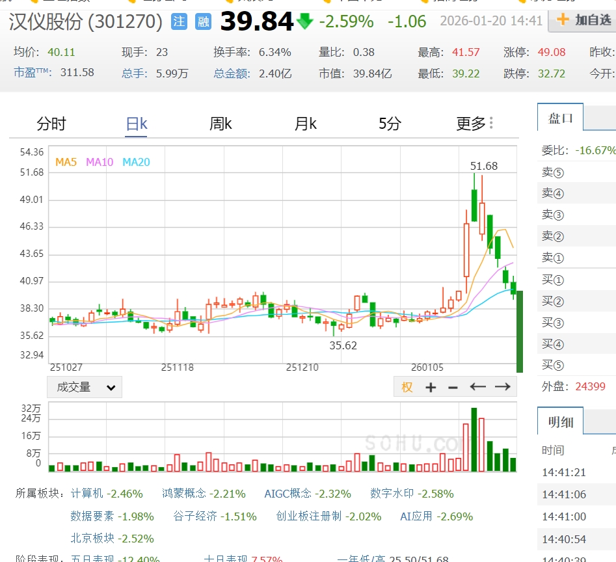Click the 14:41:21 trade detail row
The width and height of the screenshot is (616, 562).
point(576,472)
